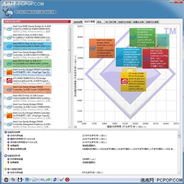
Task: Click results panel scrollbar down arrow
Action: tap(179, 173)
